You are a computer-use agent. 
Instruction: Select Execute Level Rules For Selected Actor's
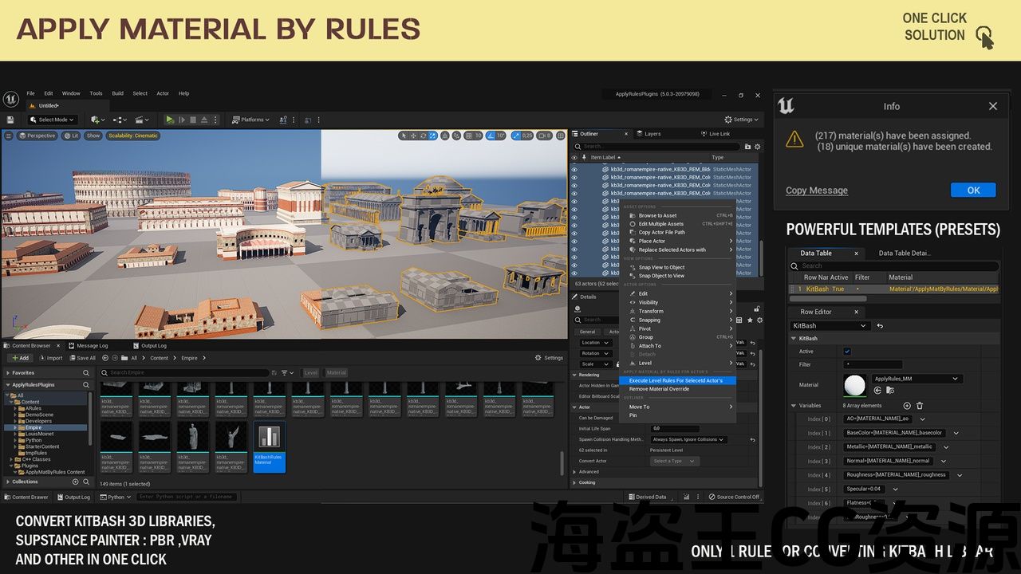pos(676,380)
